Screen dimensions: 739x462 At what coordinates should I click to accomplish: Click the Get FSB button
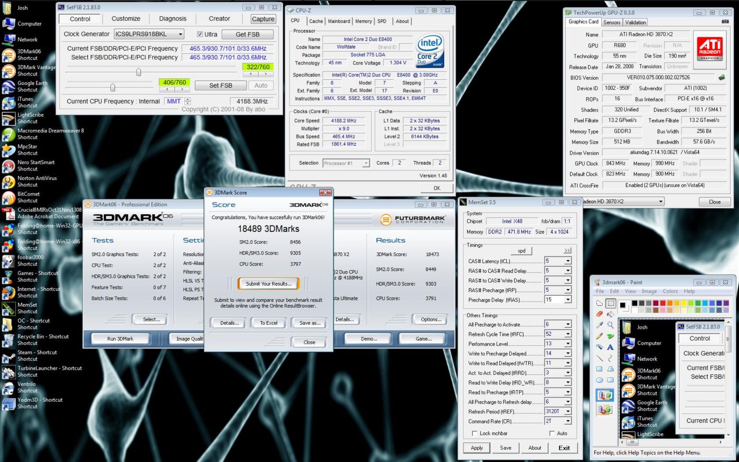(x=248, y=34)
